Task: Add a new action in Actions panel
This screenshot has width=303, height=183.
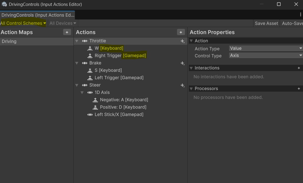Action: point(181,32)
